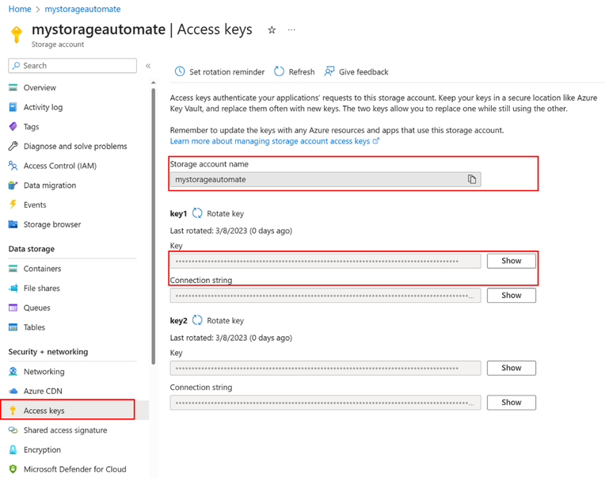Click the Queues icon
The width and height of the screenshot is (605, 478).
13,308
